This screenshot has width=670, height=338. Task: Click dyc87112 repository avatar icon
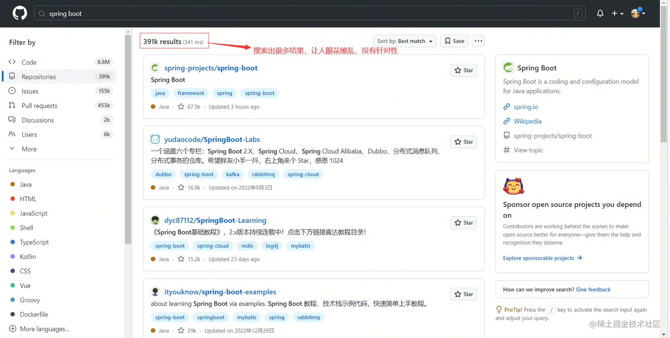(x=155, y=220)
